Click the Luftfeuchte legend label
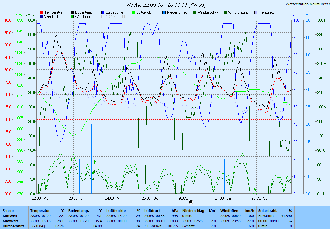The width and height of the screenshot is (330, 229). (x=114, y=12)
